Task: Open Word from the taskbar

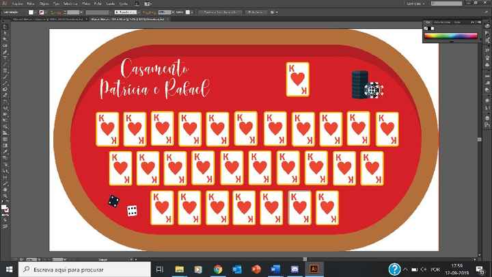Action: tap(276, 269)
